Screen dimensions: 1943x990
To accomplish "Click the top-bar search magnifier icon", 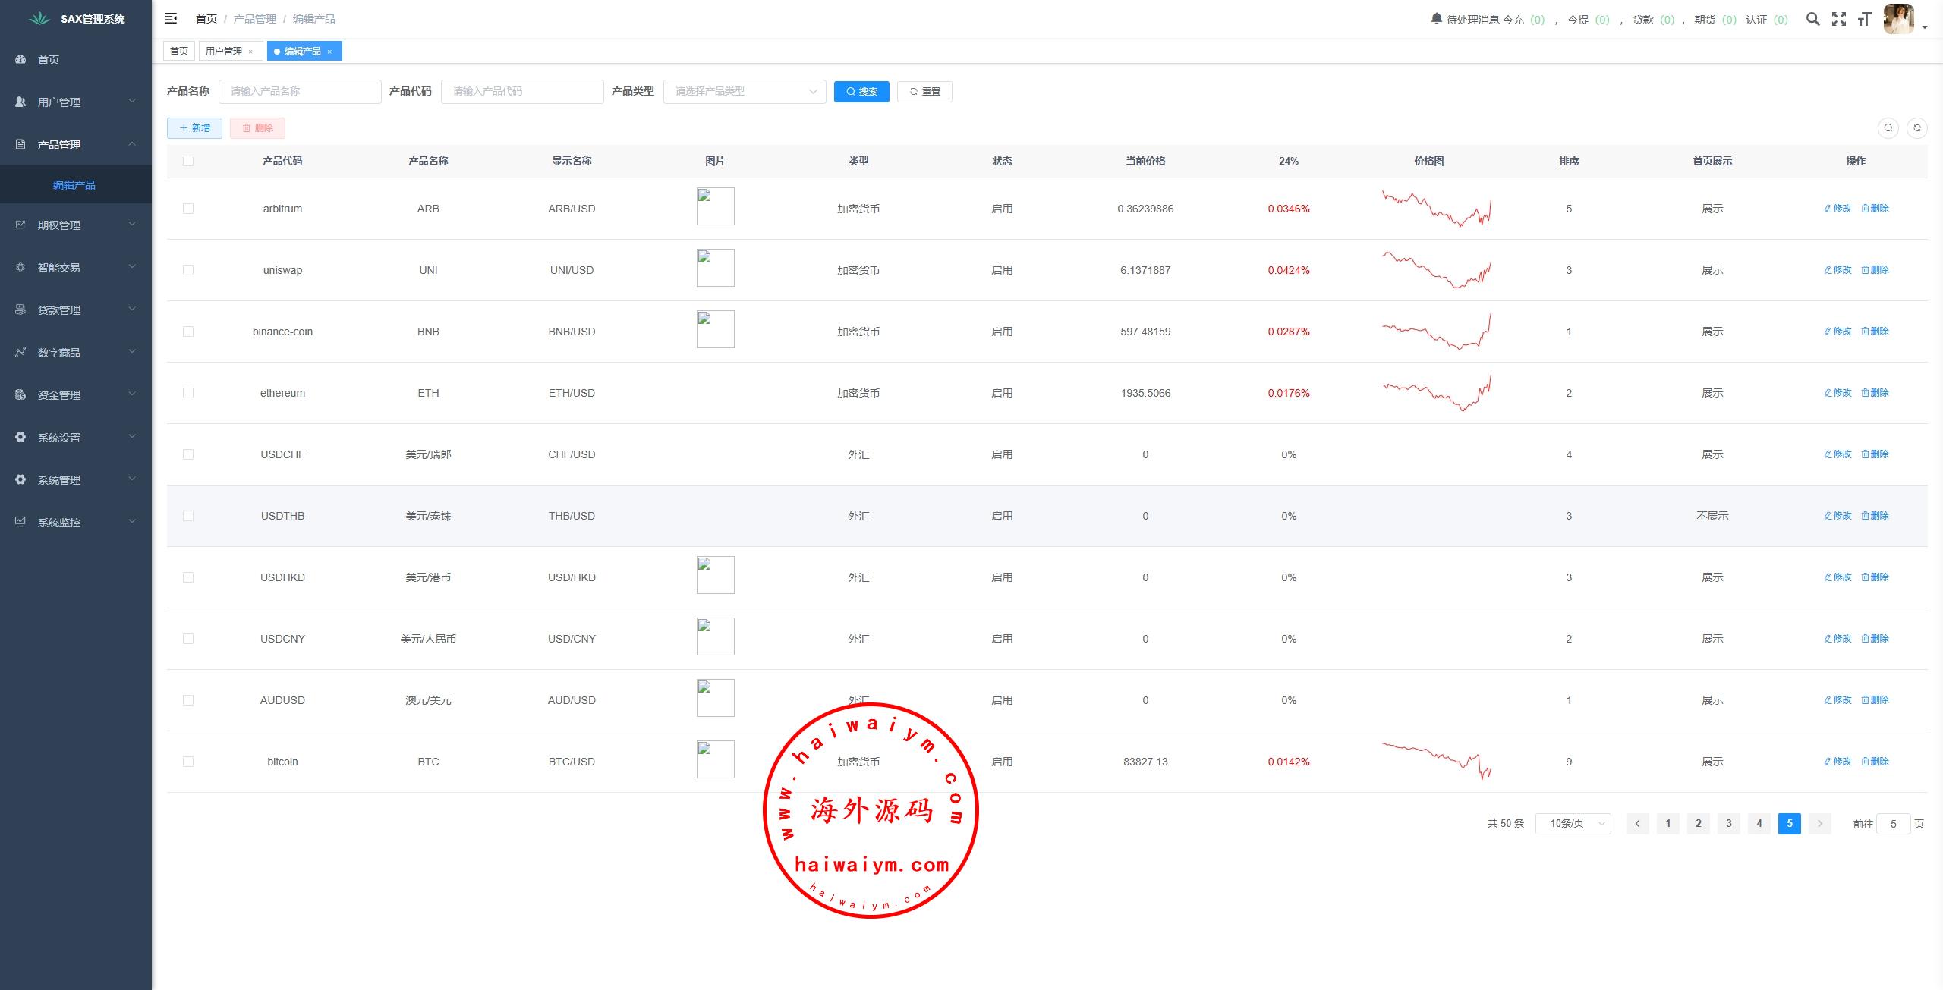I will [1812, 19].
